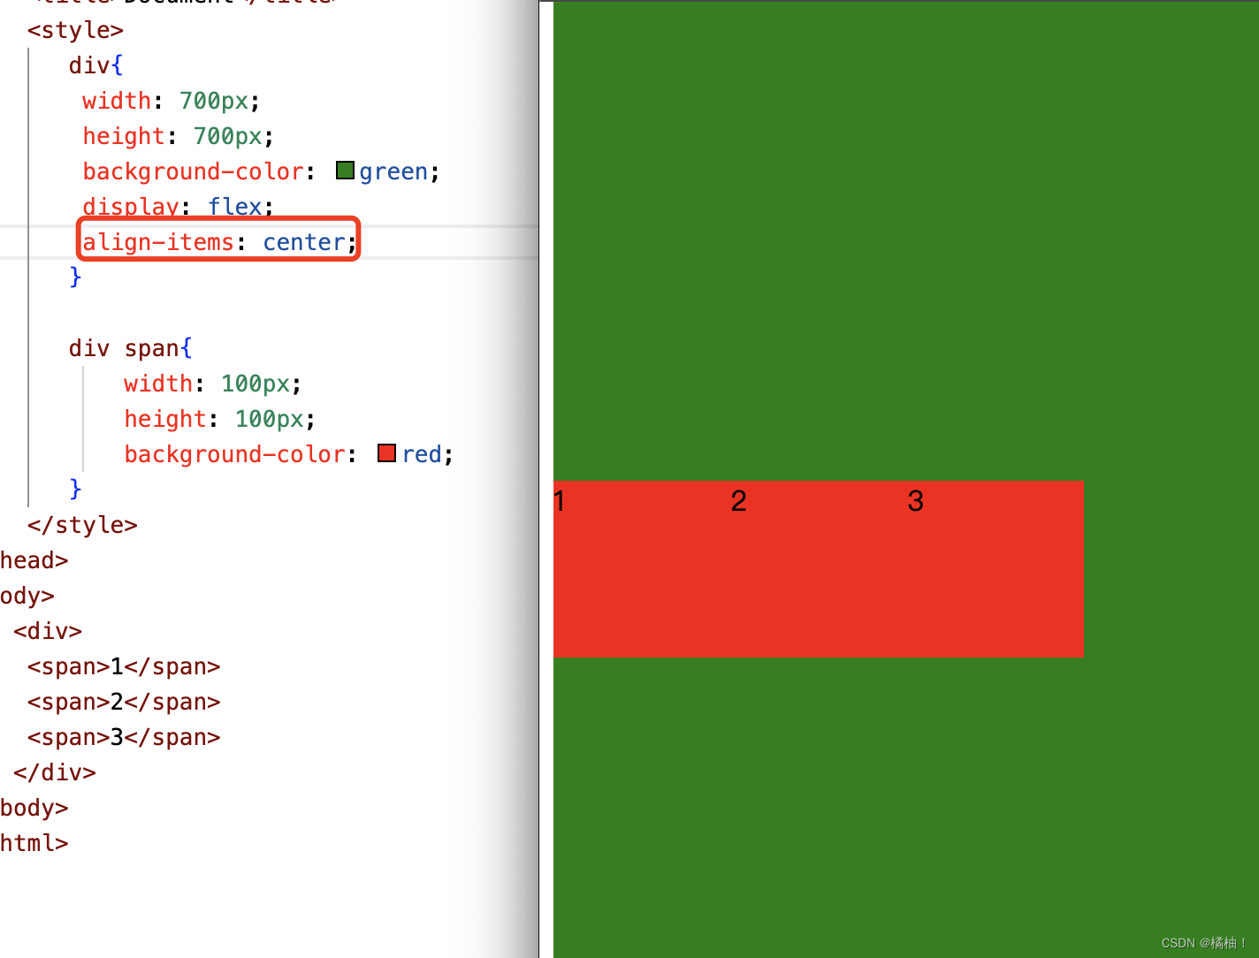Click the number 2 in the red box
The height and width of the screenshot is (958, 1259).
[739, 501]
